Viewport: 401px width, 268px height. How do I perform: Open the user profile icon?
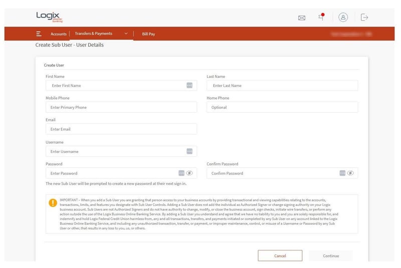click(x=343, y=17)
